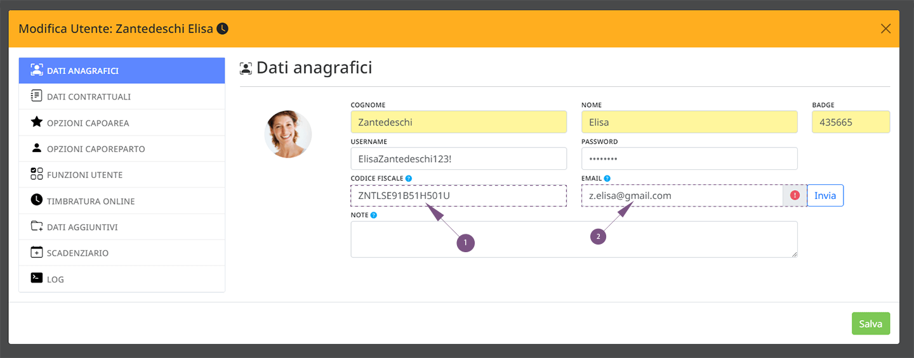Click the calendar icon for Scadenziario
This screenshot has height=358, width=914.
pos(37,252)
